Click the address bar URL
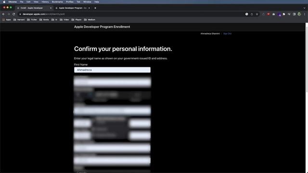Viewport: 308px width, 173px height. 44,14
